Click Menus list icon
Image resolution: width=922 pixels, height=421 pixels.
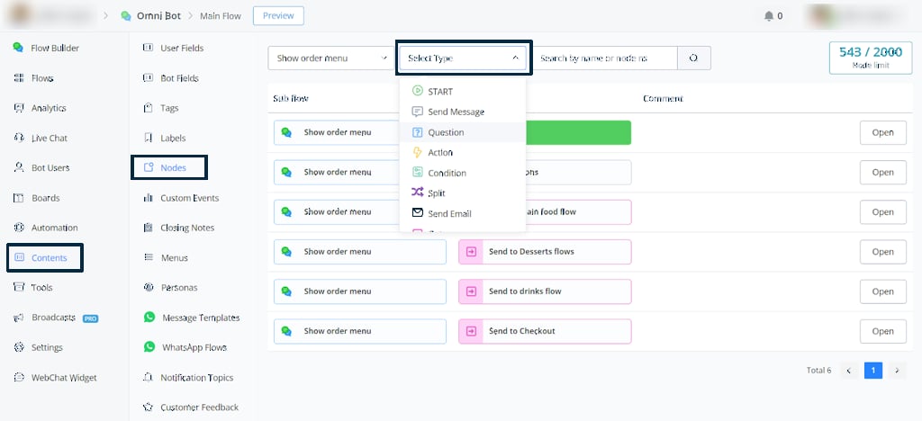click(x=149, y=258)
